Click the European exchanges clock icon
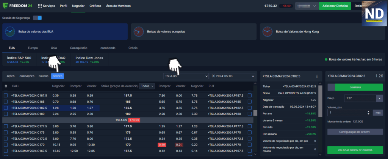388x159 pixels. [x=139, y=32]
